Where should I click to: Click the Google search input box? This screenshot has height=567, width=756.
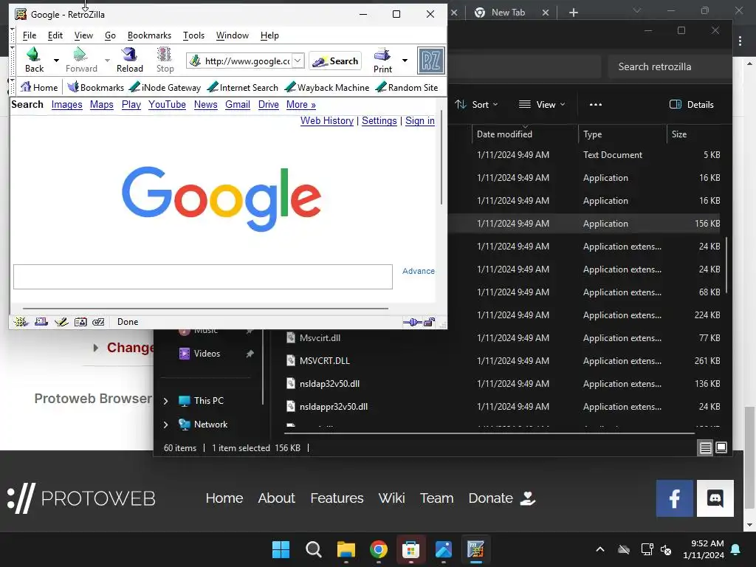(203, 277)
